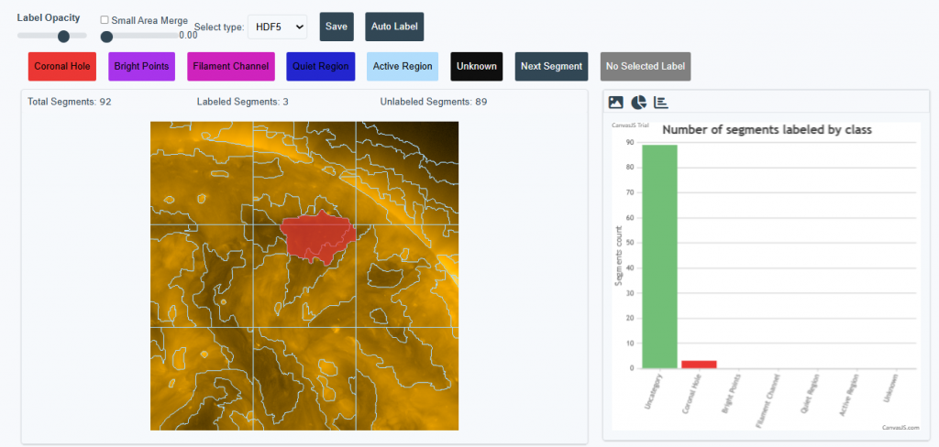Viewport: 939px width, 447px height.
Task: Click the green Uncategory bar in the chart
Action: [x=659, y=256]
